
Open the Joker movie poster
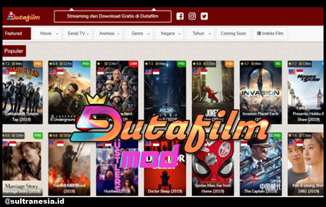point(212,93)
